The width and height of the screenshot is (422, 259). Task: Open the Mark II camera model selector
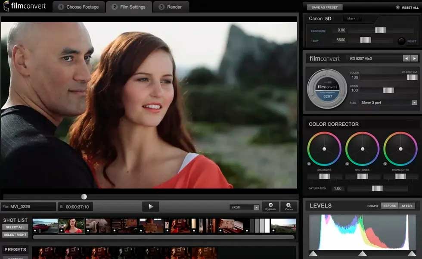click(x=352, y=19)
